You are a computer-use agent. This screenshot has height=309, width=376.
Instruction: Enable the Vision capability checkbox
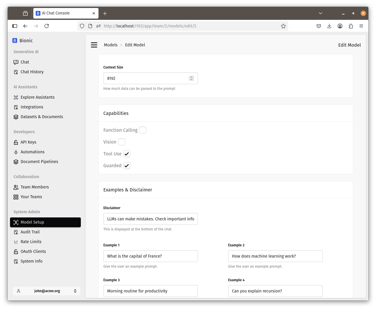click(x=122, y=142)
